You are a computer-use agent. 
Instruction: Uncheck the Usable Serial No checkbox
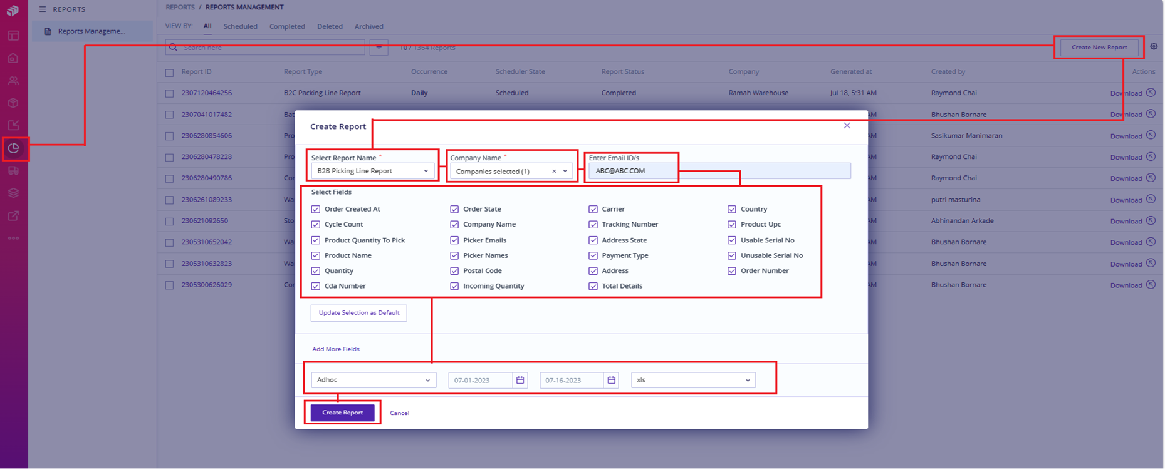pos(732,240)
